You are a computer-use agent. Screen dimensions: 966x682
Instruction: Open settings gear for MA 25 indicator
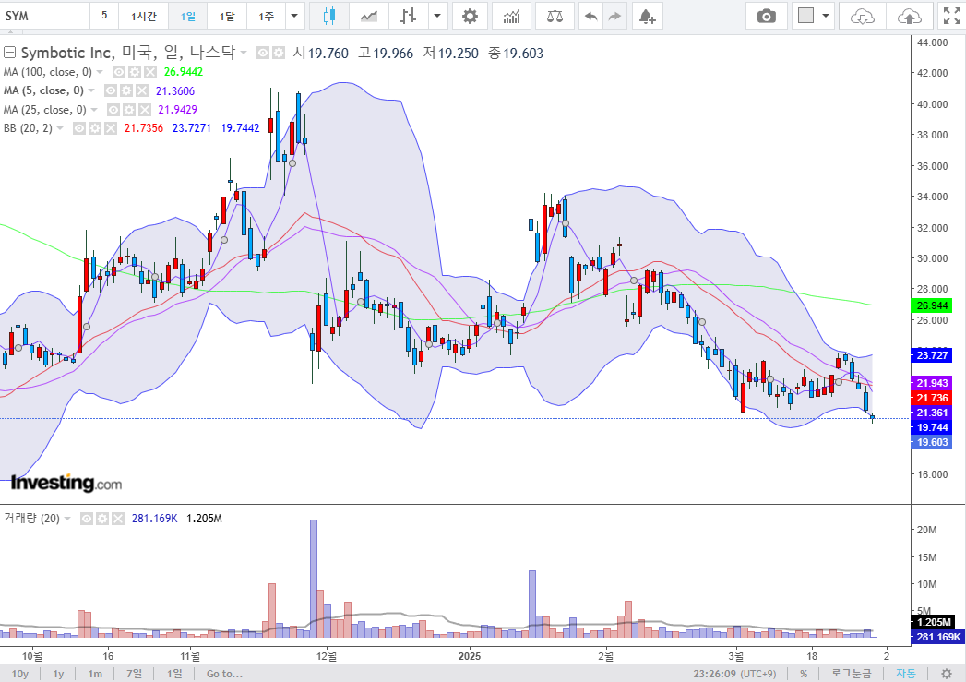click(x=129, y=110)
